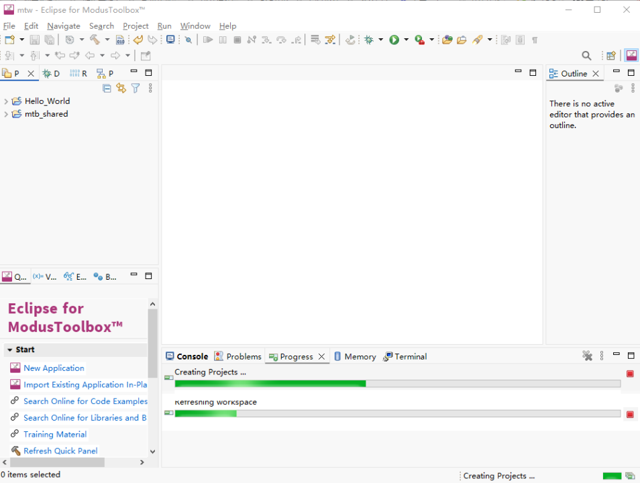Expand the Hello_World project node
The height and width of the screenshot is (483, 640).
(x=6, y=101)
